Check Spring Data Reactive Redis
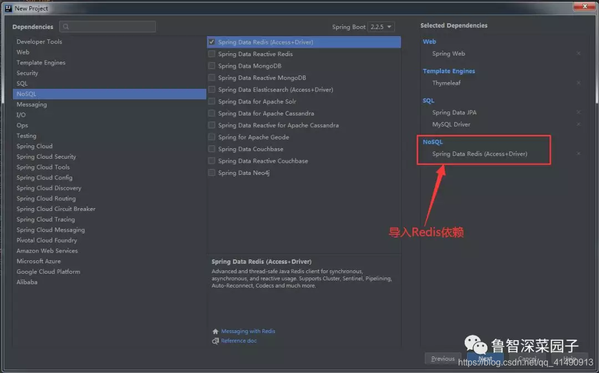The height and width of the screenshot is (373, 599). 211,54
